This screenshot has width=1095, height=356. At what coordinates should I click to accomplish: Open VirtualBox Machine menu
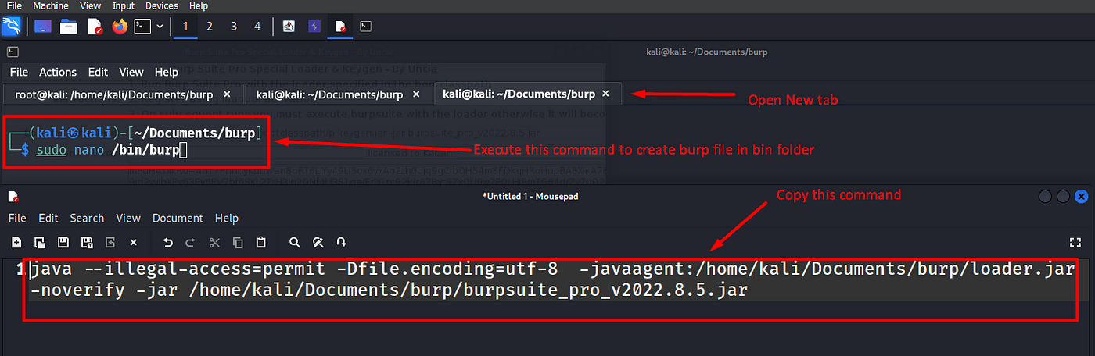(51, 5)
